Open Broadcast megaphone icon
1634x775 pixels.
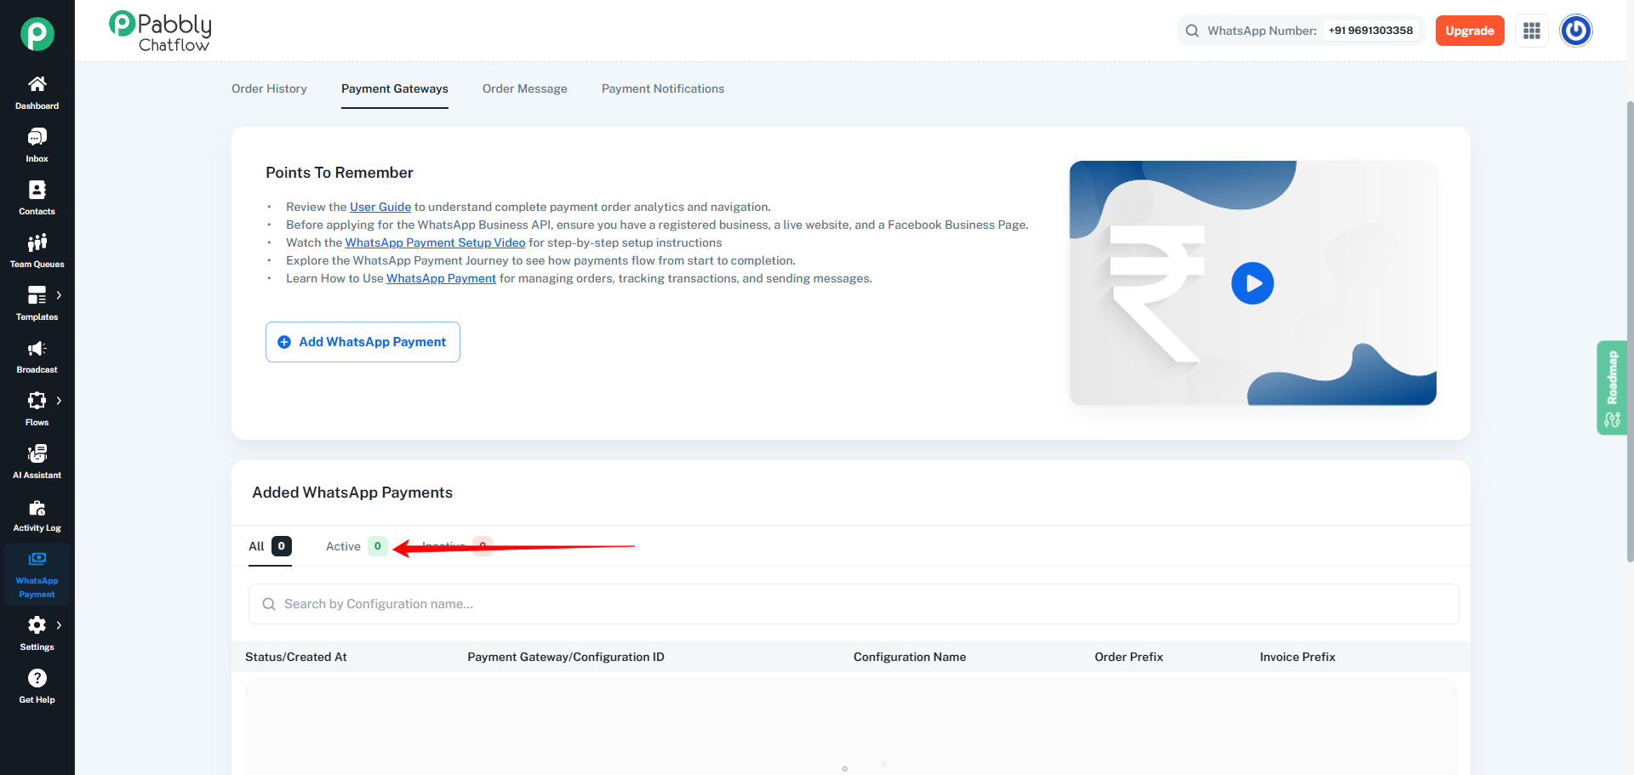pos(37,348)
